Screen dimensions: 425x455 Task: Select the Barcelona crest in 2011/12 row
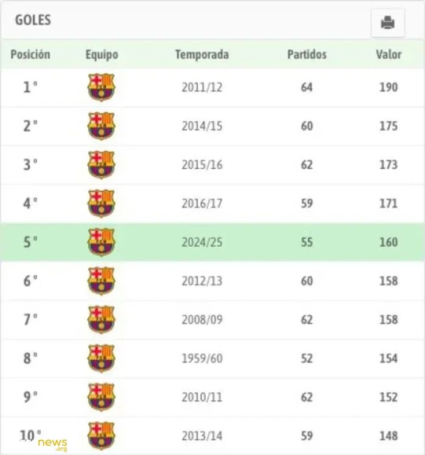tap(101, 87)
